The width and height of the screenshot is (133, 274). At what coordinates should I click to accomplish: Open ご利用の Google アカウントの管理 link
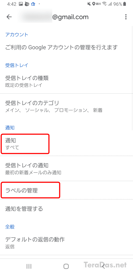(x=66, y=47)
